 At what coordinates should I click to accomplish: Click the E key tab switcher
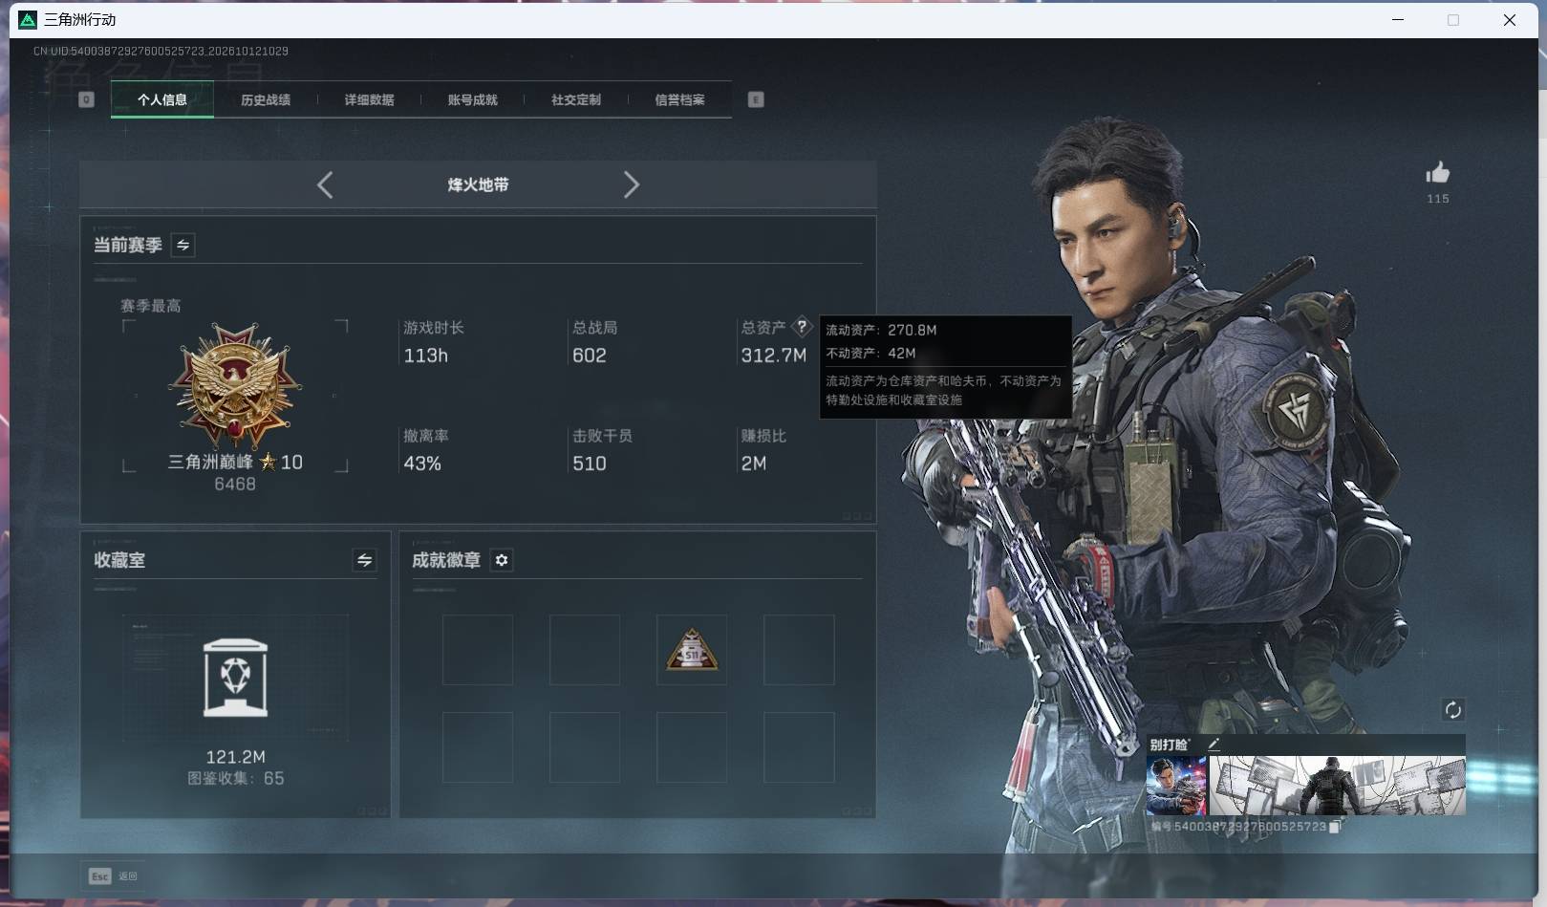coord(755,99)
